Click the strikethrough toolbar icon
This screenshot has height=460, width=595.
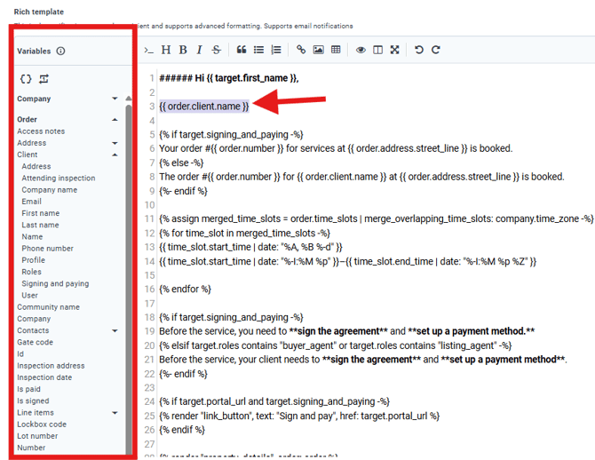(x=217, y=50)
